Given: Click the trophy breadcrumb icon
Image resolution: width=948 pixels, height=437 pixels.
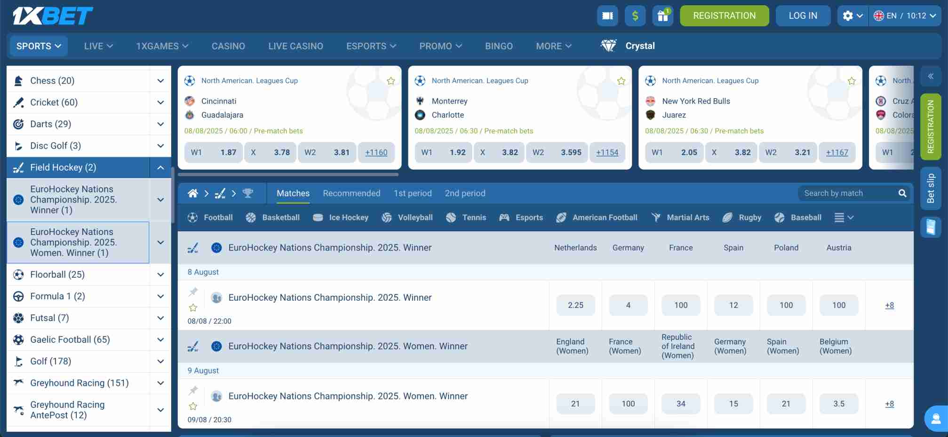Looking at the screenshot, I should [x=247, y=193].
